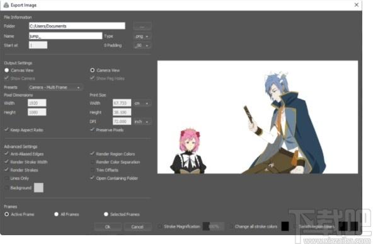Open the print size cm unit dropdown
Screen dimensions: 373x244
[142, 103]
